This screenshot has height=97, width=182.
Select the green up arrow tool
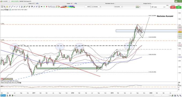[x=44, y=7]
